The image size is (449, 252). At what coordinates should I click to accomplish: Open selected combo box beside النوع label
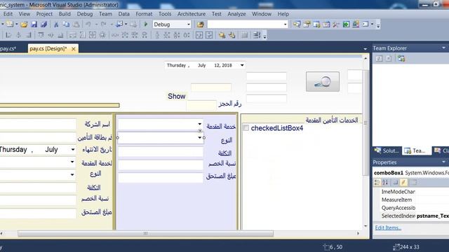199,138
